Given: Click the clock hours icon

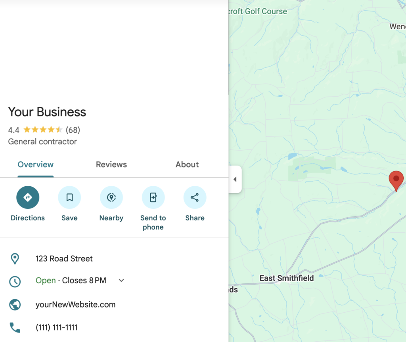Looking at the screenshot, I should [15, 281].
